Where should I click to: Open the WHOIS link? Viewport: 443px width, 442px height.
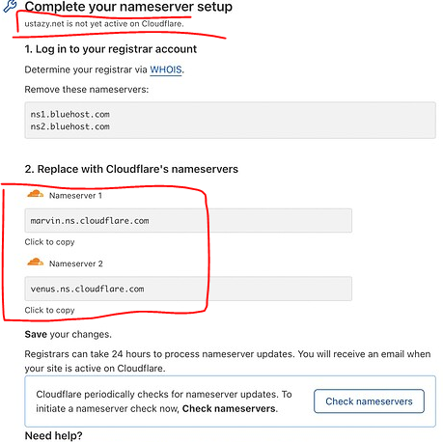click(x=166, y=69)
